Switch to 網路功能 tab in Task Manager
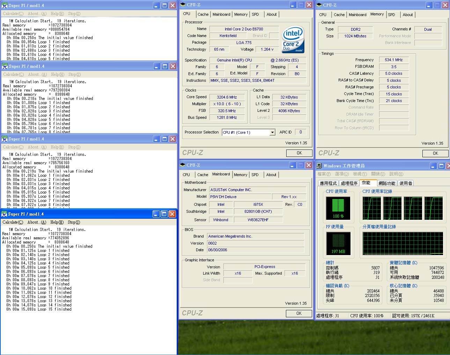This screenshot has width=450, height=355. click(387, 183)
